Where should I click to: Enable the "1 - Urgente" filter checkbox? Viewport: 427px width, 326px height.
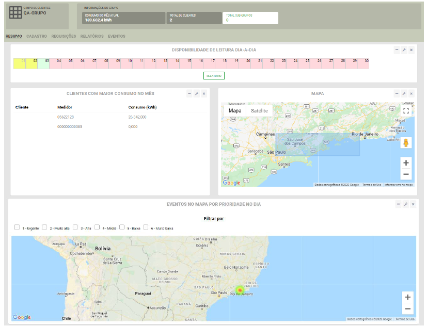pos(17,227)
